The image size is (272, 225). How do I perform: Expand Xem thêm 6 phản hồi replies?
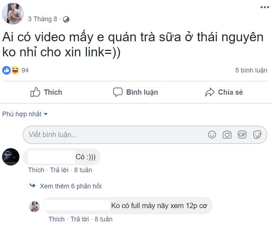70,186
